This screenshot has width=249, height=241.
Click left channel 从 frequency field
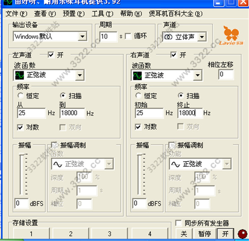click(x=31, y=113)
